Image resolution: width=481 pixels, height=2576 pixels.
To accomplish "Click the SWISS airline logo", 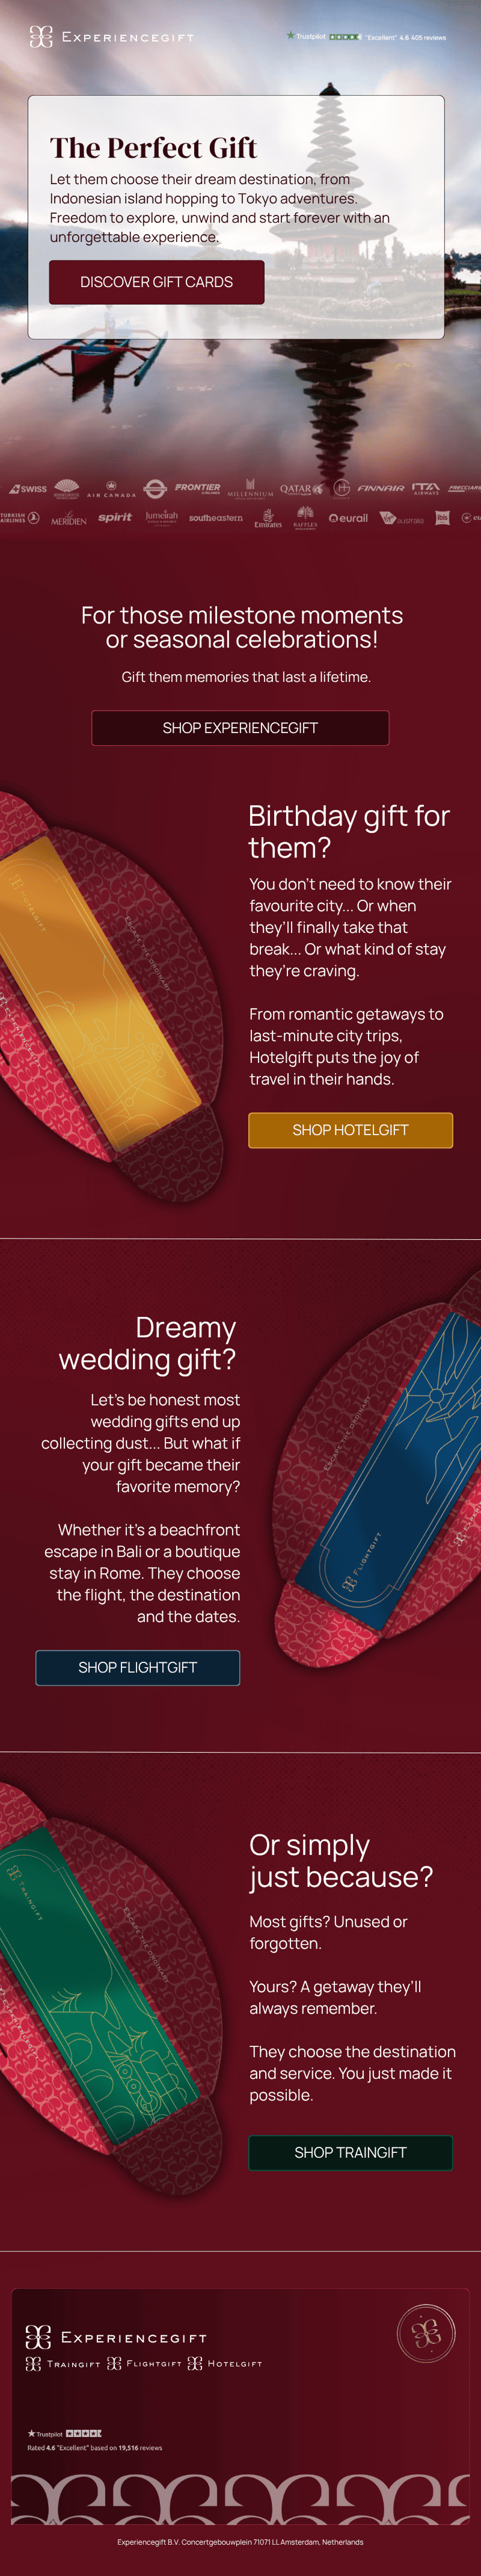I will 28,489.
